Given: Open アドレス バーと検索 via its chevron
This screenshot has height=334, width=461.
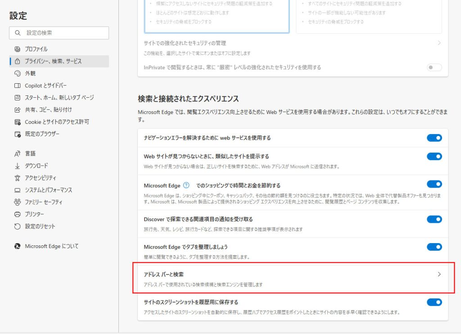Looking at the screenshot, I should [439, 274].
